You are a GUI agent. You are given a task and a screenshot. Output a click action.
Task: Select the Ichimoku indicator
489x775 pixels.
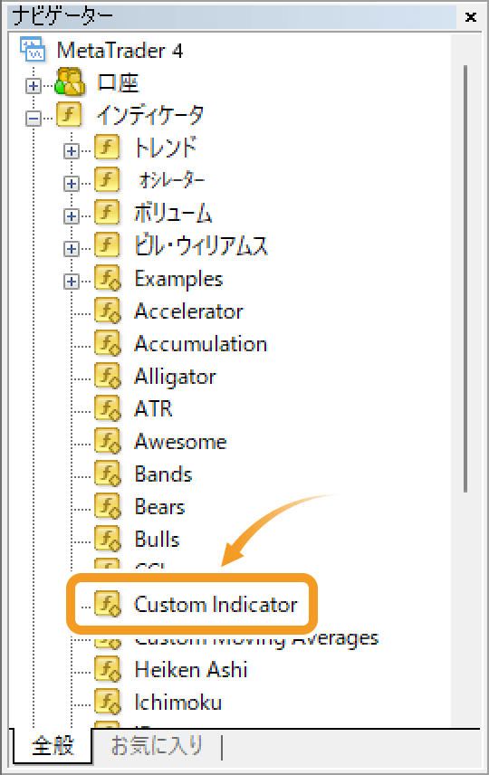pos(178,703)
